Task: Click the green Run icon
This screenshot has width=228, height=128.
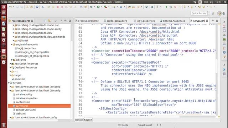Action: 98,7
